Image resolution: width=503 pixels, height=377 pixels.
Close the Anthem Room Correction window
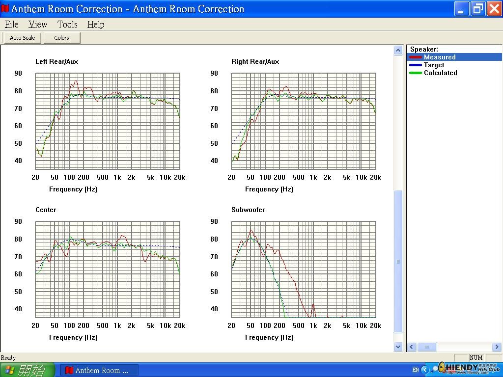click(494, 9)
